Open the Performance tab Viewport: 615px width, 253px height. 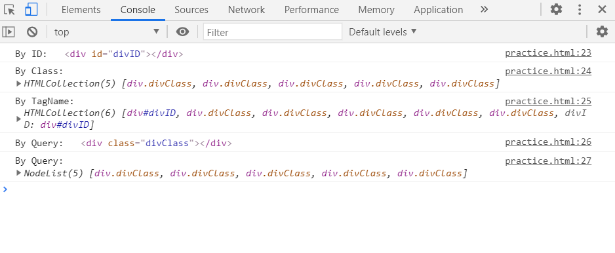click(x=311, y=10)
